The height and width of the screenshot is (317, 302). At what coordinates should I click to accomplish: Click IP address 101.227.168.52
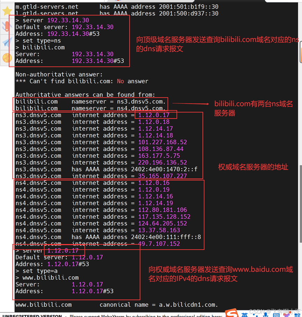point(163,142)
